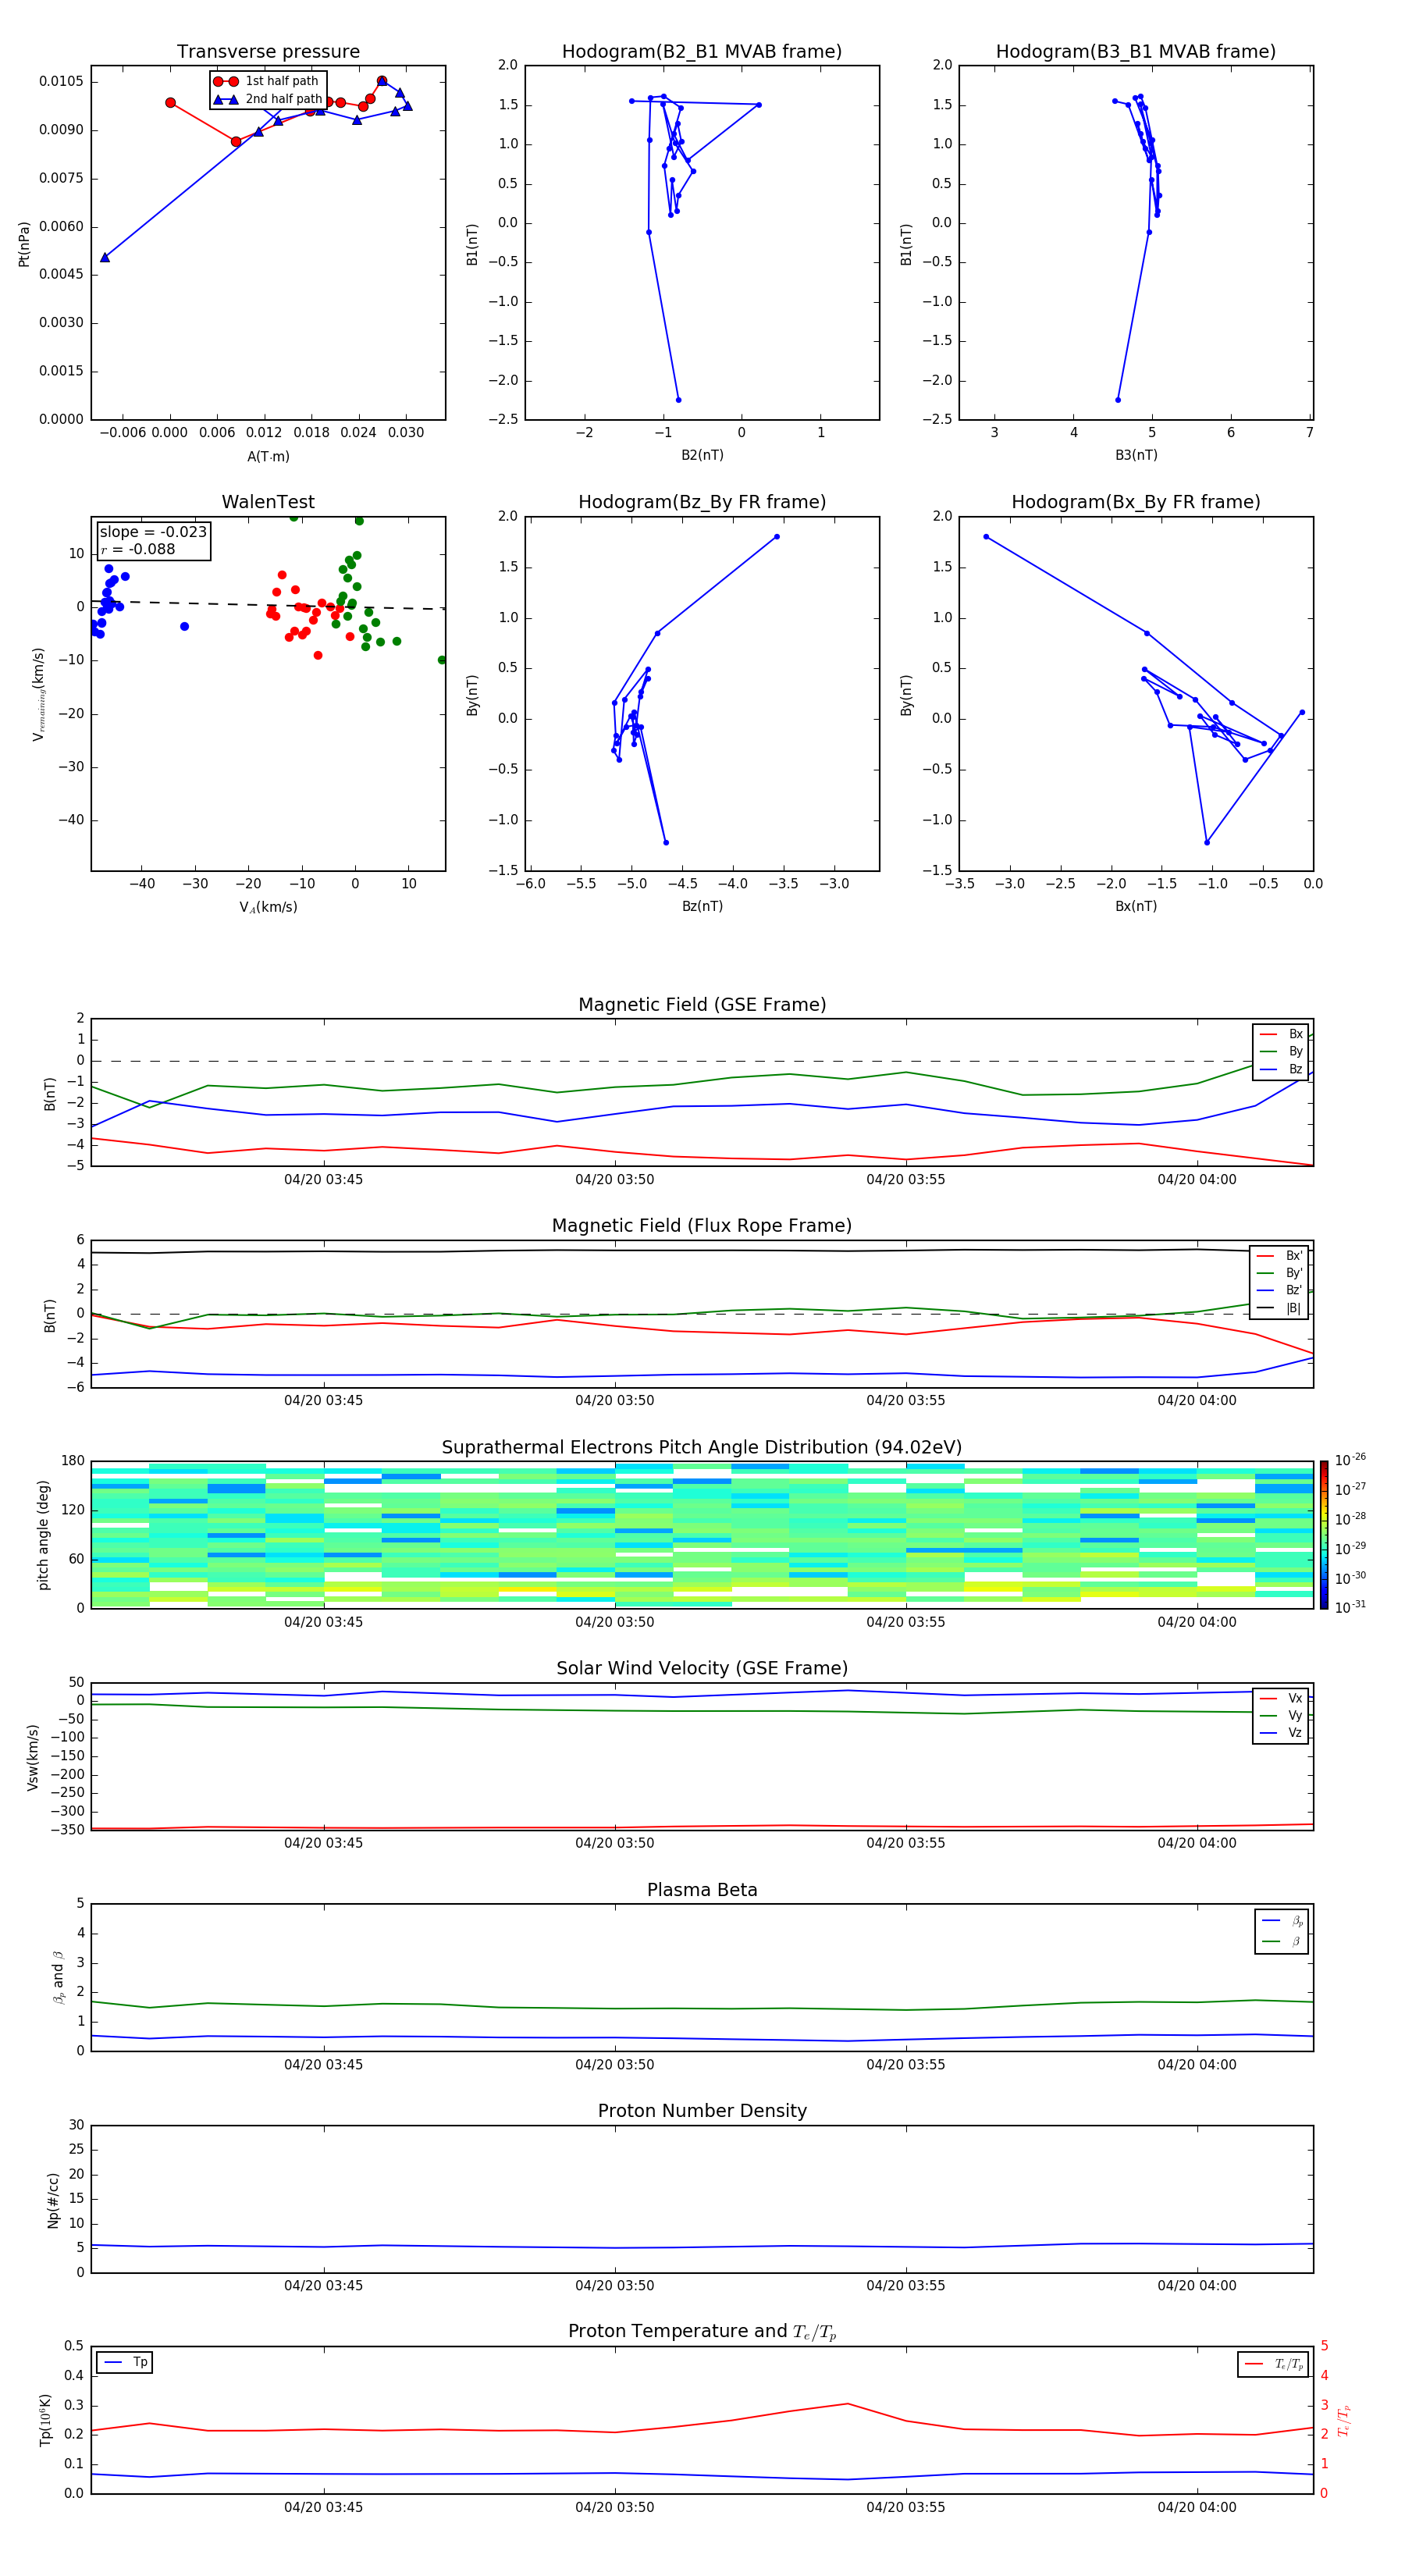Click the 'slope = -0.023' annotation
The image size is (1405, 2576).
point(153,532)
